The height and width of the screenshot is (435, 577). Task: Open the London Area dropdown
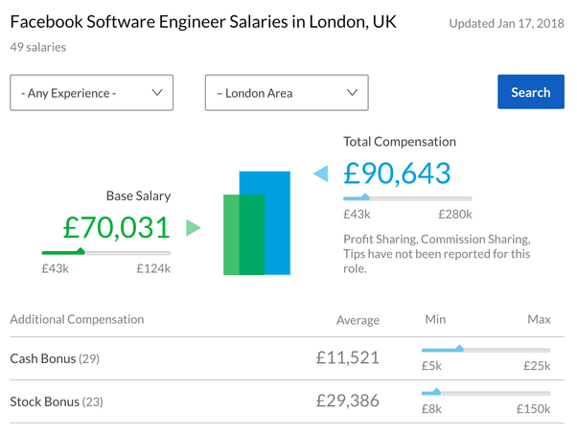pos(287,93)
